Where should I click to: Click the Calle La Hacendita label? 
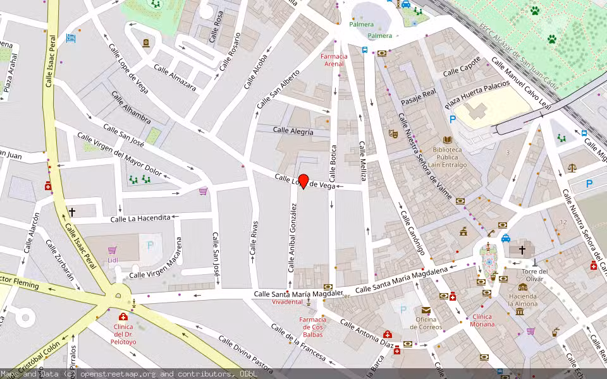click(x=140, y=219)
